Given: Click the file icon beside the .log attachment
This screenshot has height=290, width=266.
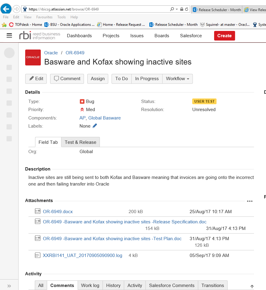Looking at the screenshot, I should pyautogui.click(x=38, y=255).
